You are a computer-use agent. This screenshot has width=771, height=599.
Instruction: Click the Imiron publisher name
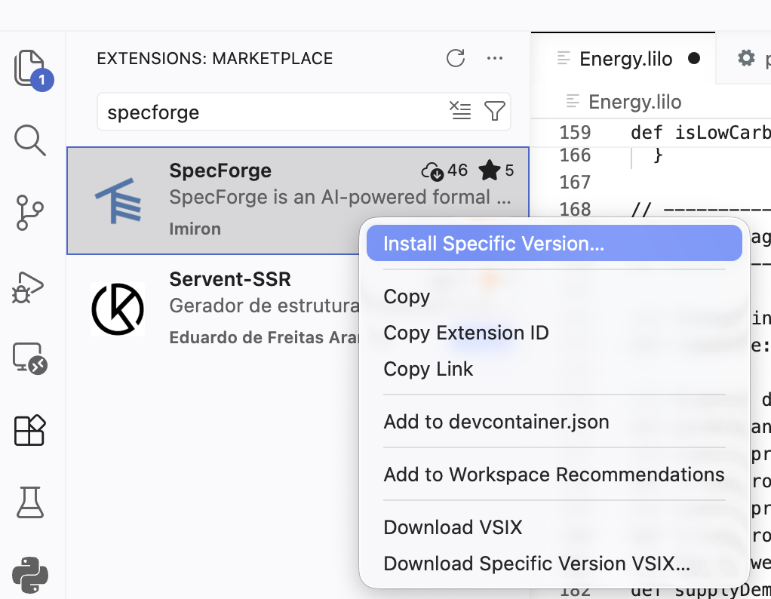195,229
